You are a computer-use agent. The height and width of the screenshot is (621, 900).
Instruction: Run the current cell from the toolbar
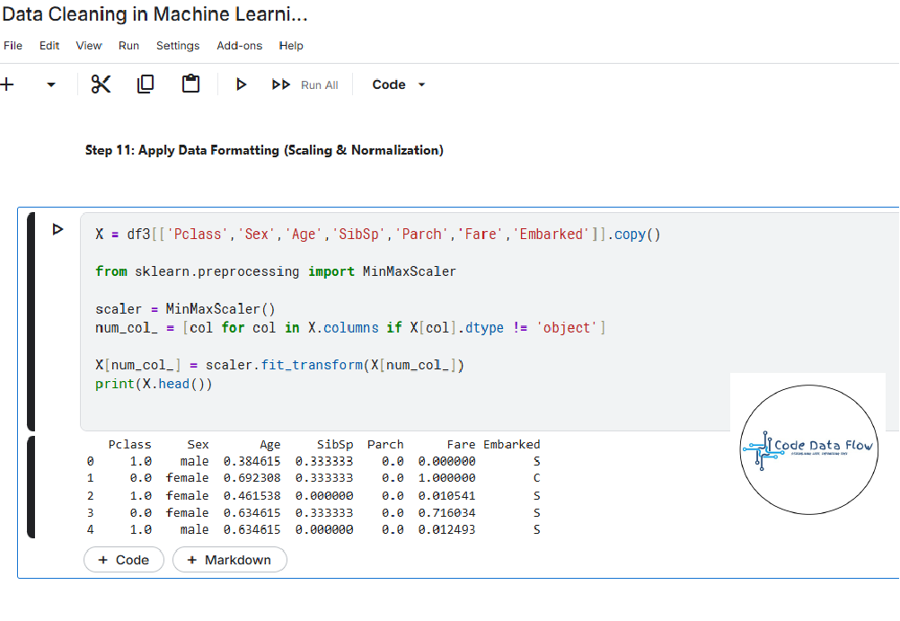(241, 84)
